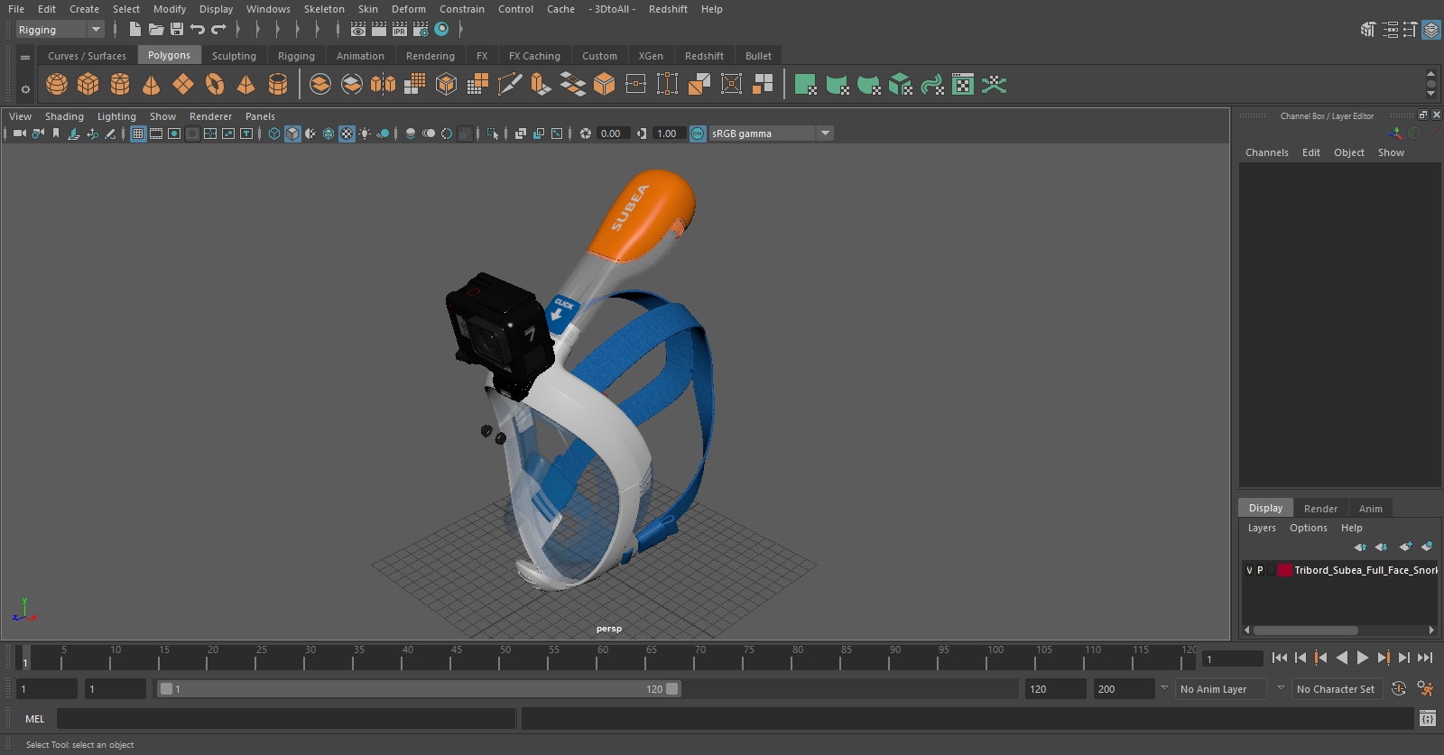Click the Bevel cube shelf icon
This screenshot has width=1444, height=755.
(x=604, y=85)
